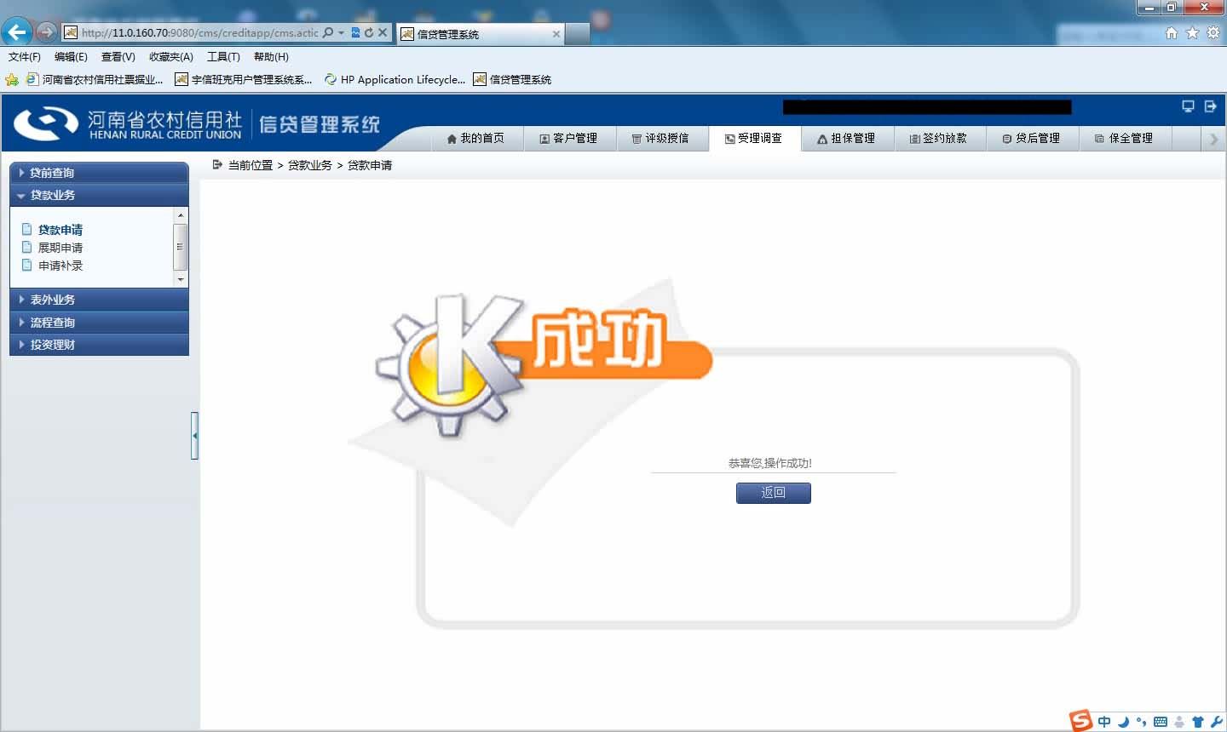This screenshot has width=1227, height=732.
Task: Click 贷款业务 in the breadcrumb
Action: tap(310, 165)
